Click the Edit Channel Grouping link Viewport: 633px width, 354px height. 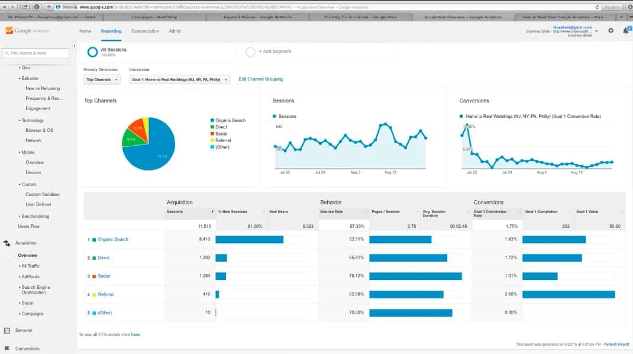click(x=261, y=79)
